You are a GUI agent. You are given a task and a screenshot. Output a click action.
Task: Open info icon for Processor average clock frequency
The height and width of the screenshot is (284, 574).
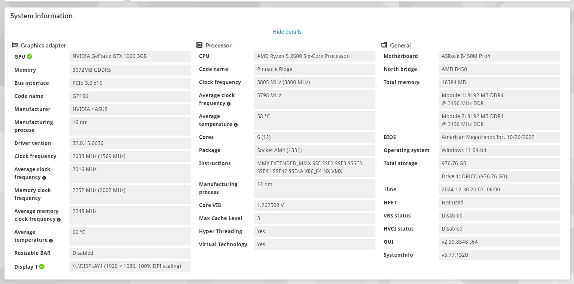(x=229, y=104)
